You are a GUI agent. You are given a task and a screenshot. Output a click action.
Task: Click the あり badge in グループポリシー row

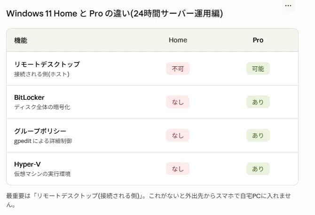pos(258,135)
